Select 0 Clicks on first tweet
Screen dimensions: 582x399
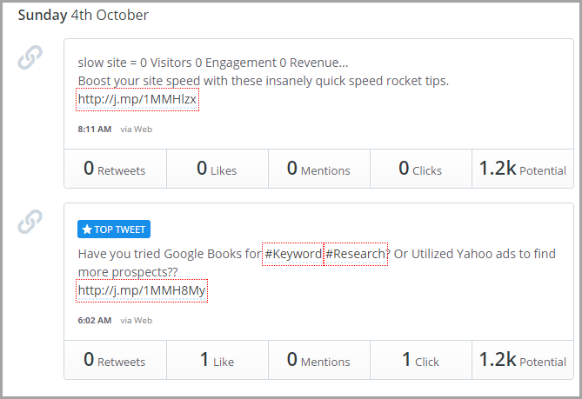coord(421,169)
